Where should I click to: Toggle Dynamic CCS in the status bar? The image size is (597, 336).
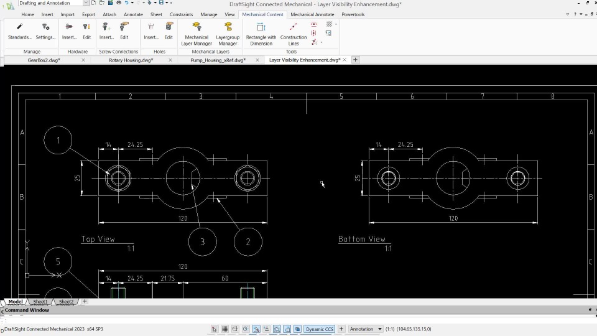tap(320, 329)
